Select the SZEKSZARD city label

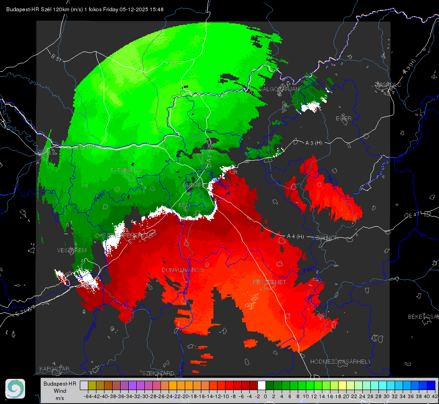(x=158, y=373)
